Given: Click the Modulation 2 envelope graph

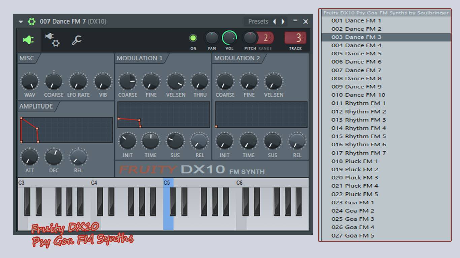Looking at the screenshot, I should tap(261, 115).
